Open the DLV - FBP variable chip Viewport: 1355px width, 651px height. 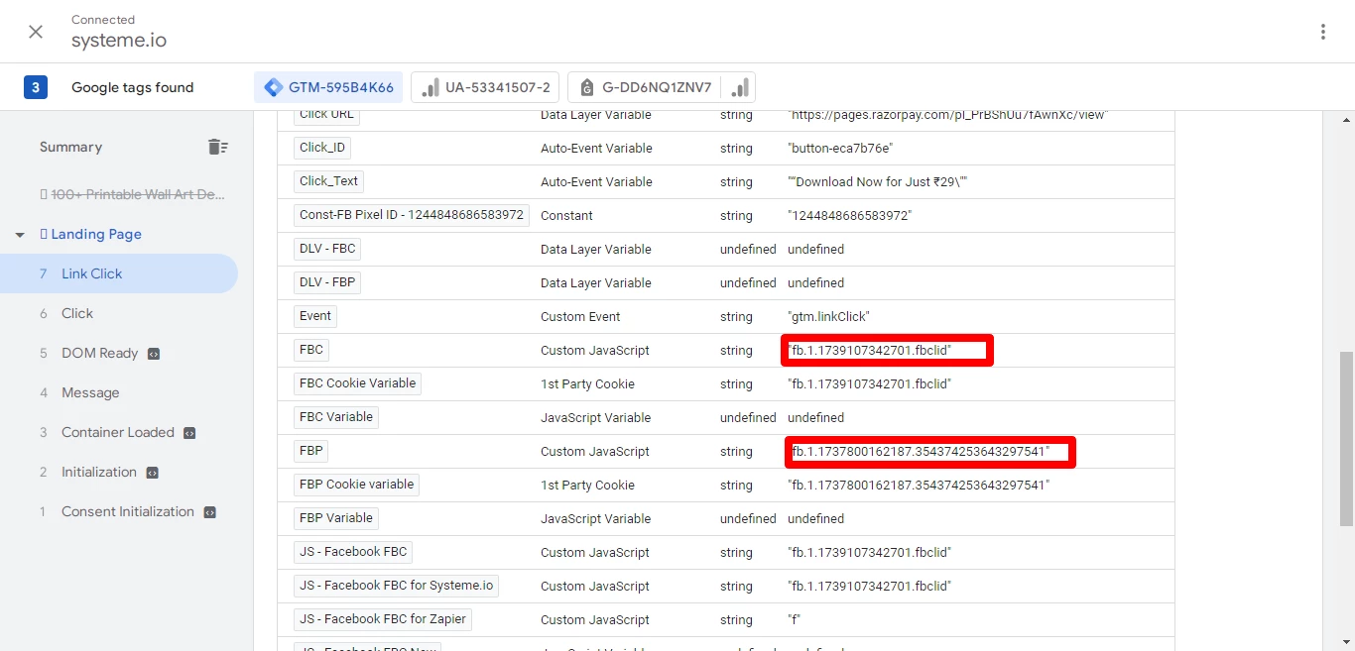click(x=326, y=282)
